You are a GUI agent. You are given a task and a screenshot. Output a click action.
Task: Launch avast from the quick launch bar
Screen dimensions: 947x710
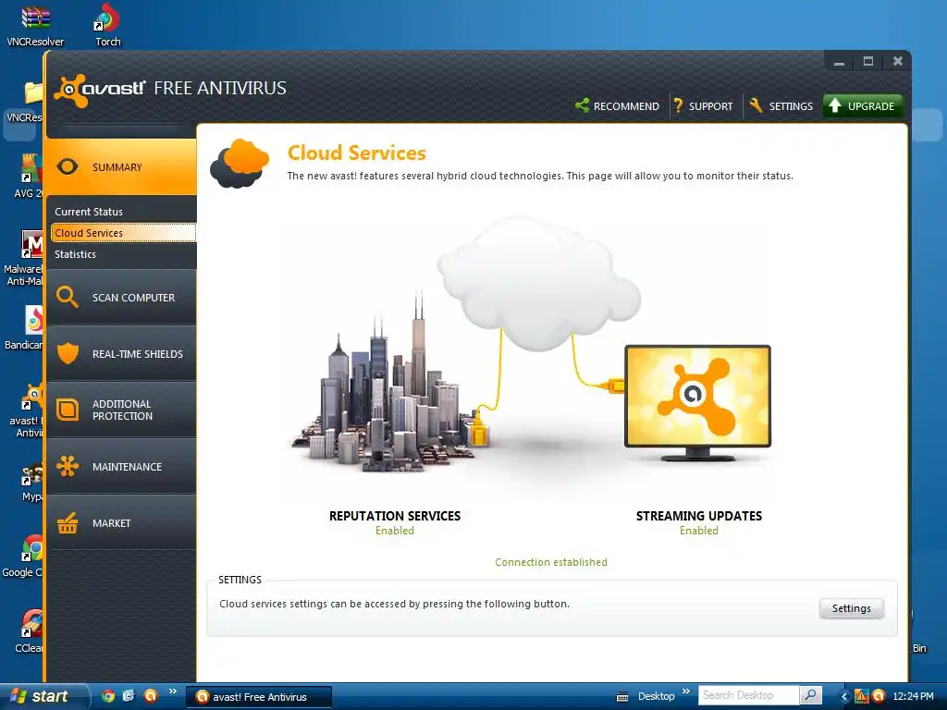tap(151, 696)
